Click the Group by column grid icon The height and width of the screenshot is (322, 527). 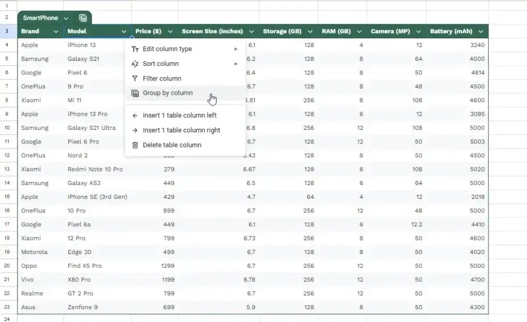135,93
